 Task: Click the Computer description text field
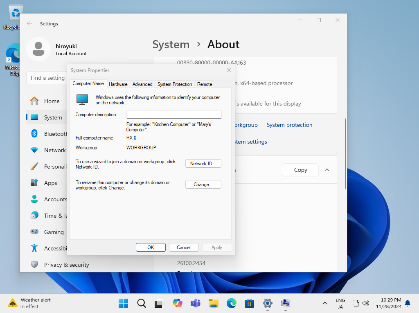[x=174, y=115]
